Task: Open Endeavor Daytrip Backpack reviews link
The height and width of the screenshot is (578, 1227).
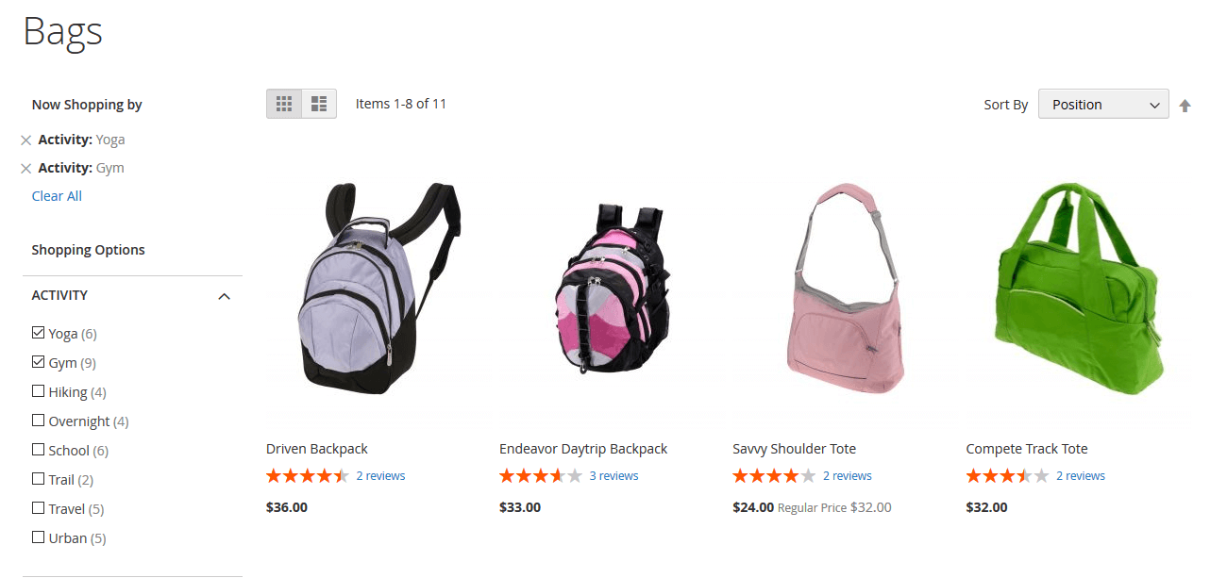Action: pyautogui.click(x=613, y=476)
